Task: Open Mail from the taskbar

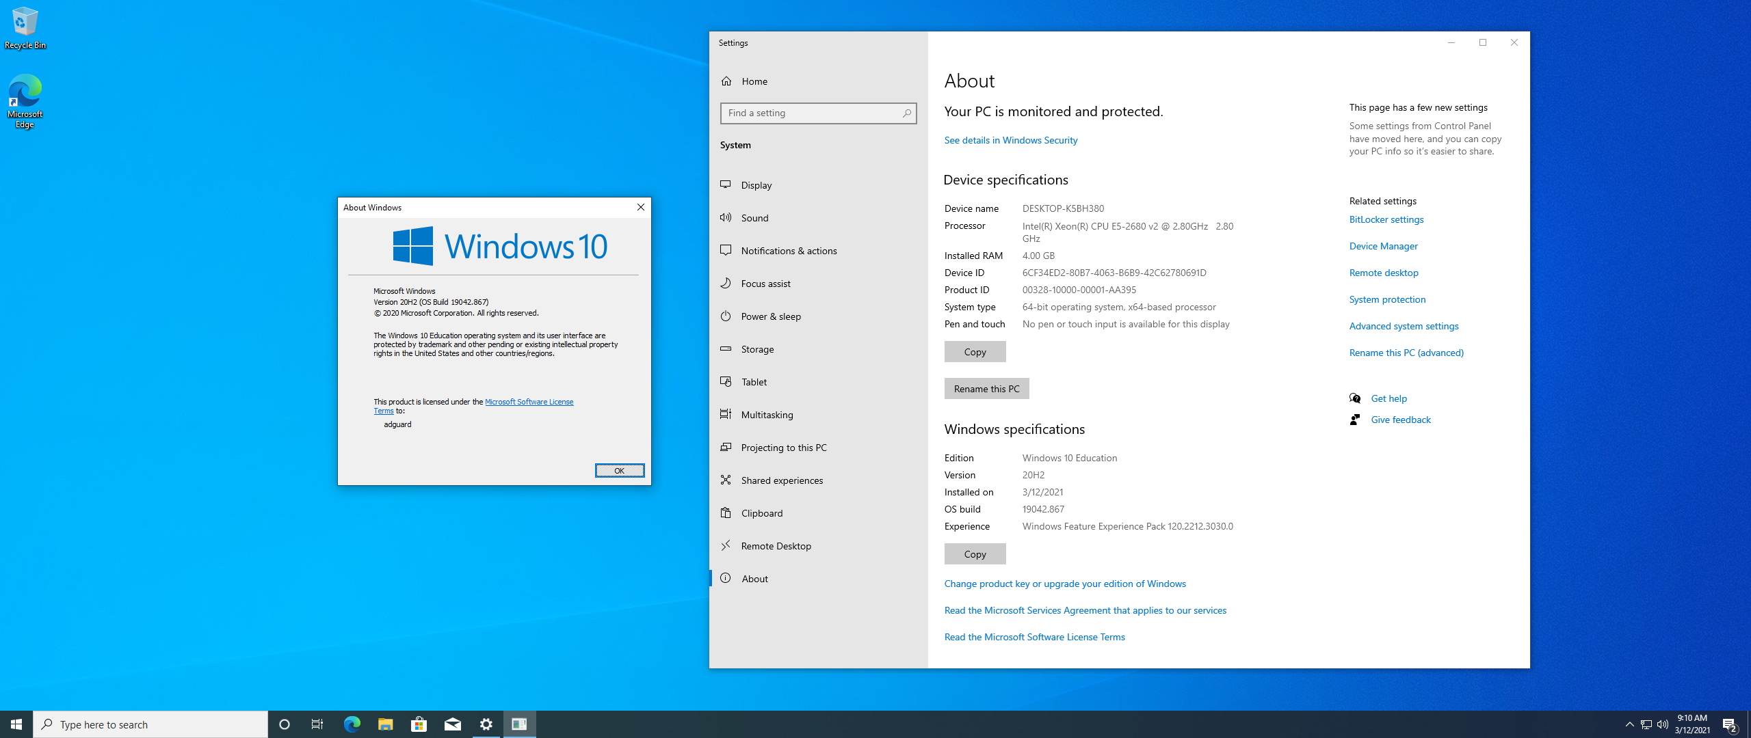Action: click(x=452, y=724)
